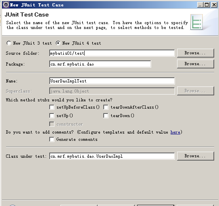The height and width of the screenshot is (206, 219).
Task: Minimize the New JUnit Test Case dialog
Action: point(200,5)
